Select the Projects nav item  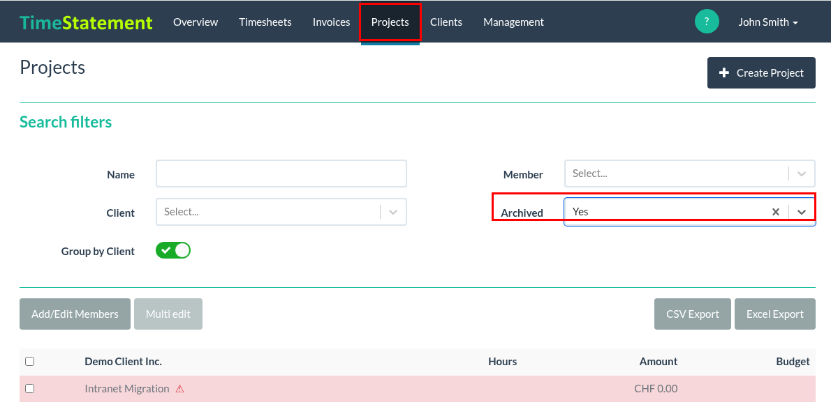(x=390, y=22)
